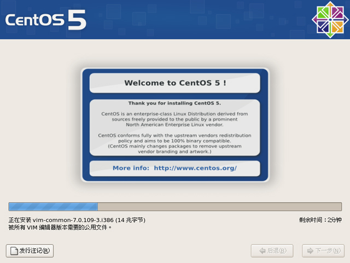Click the 'Thank you for installing CentOS 5.' heading
Image resolution: width=350 pixels, height=263 pixels.
(174, 103)
